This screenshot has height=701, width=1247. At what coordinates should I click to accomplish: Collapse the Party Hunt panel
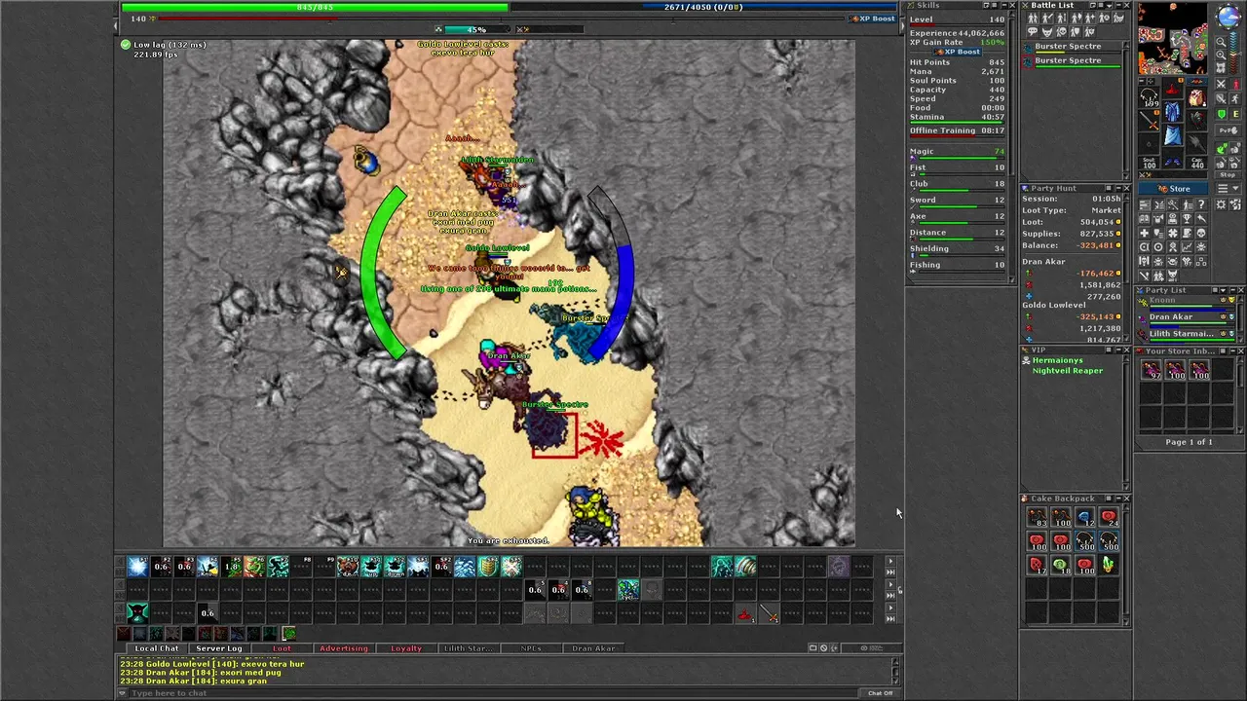1118,188
